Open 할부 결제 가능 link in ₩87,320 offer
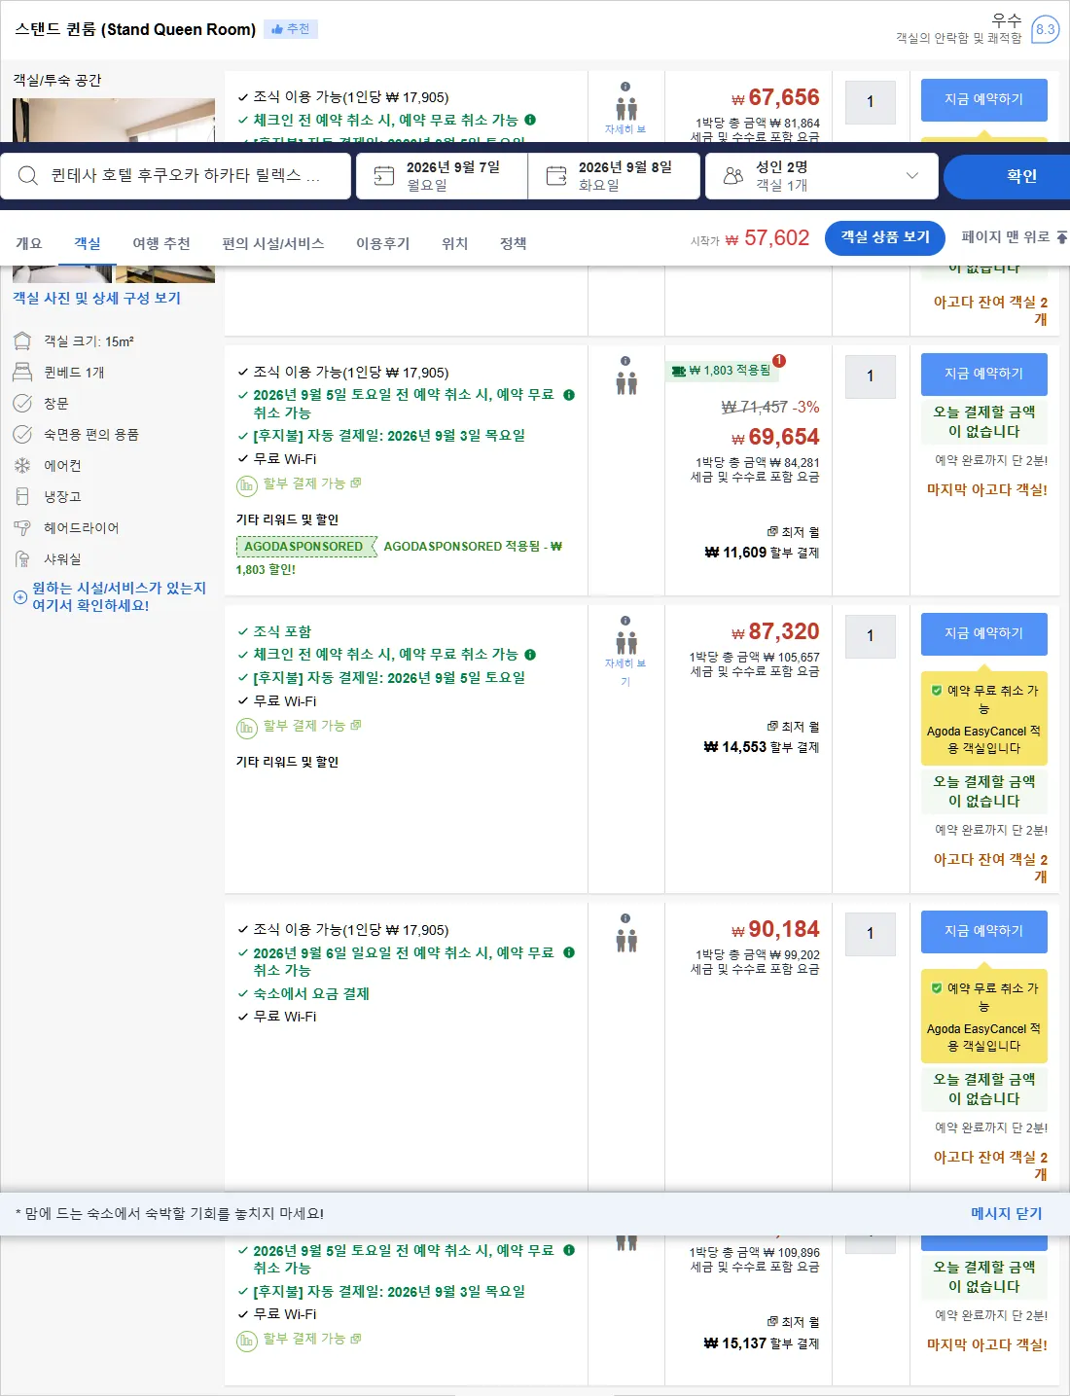Screen dimensions: 1070x1396 [311, 726]
